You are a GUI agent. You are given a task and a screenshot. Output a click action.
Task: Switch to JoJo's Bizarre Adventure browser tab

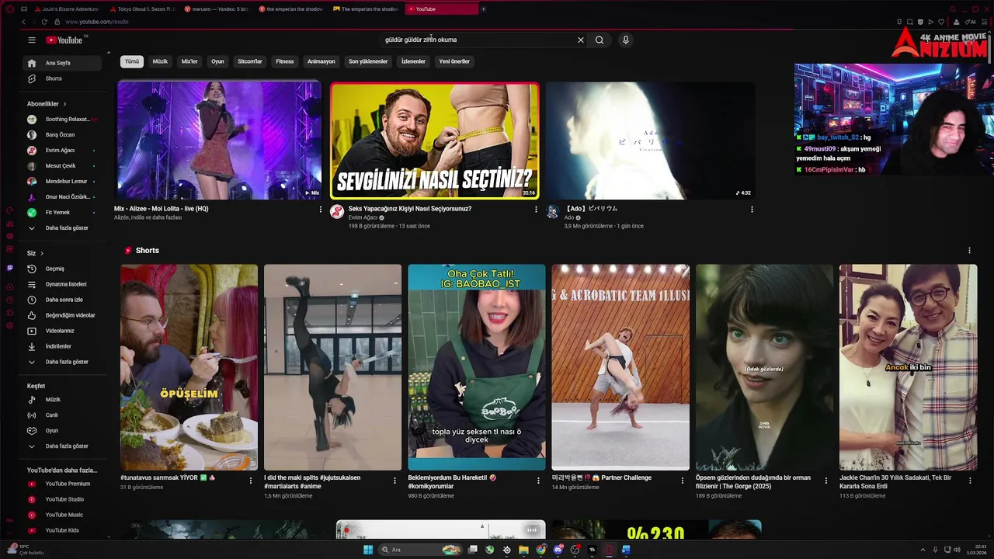point(66,9)
